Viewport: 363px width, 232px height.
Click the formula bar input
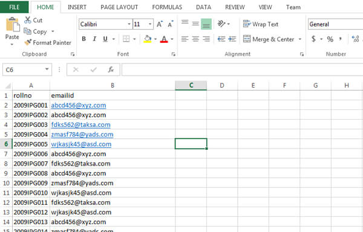point(242,69)
